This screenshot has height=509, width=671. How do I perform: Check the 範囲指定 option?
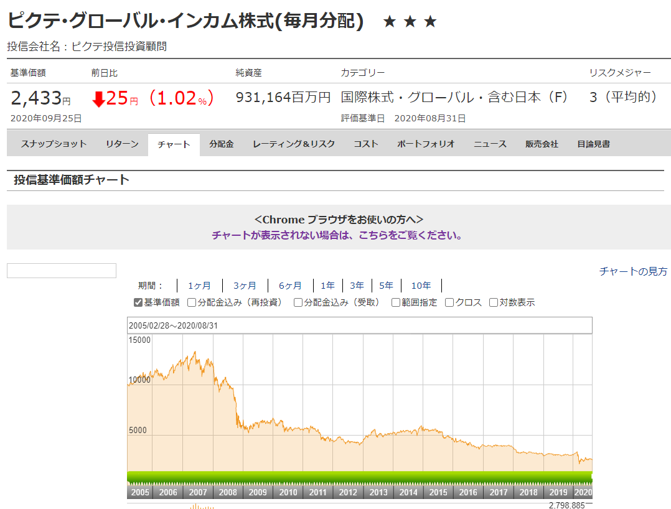click(x=396, y=302)
